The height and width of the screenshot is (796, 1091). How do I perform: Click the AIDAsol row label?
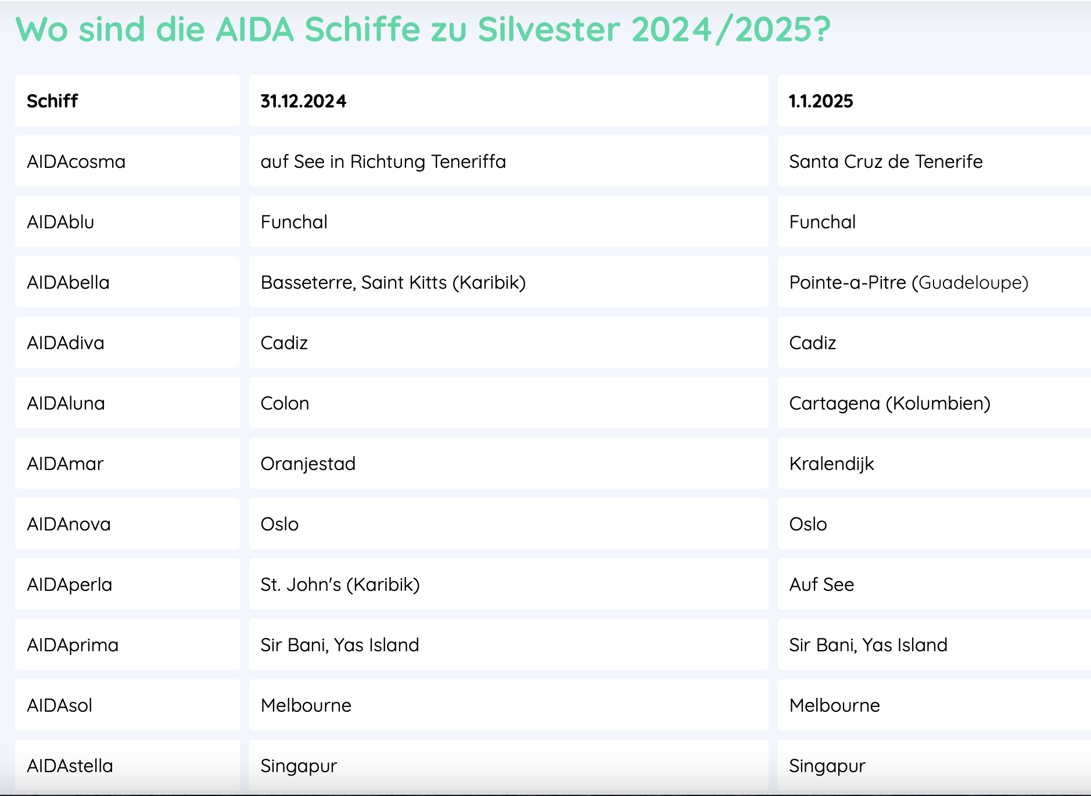tap(60, 705)
